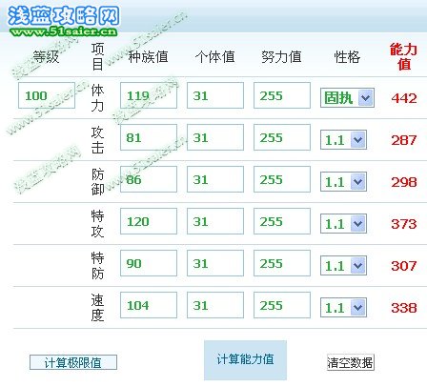Focus the 特防 种族值 field showing 90

(x=149, y=263)
